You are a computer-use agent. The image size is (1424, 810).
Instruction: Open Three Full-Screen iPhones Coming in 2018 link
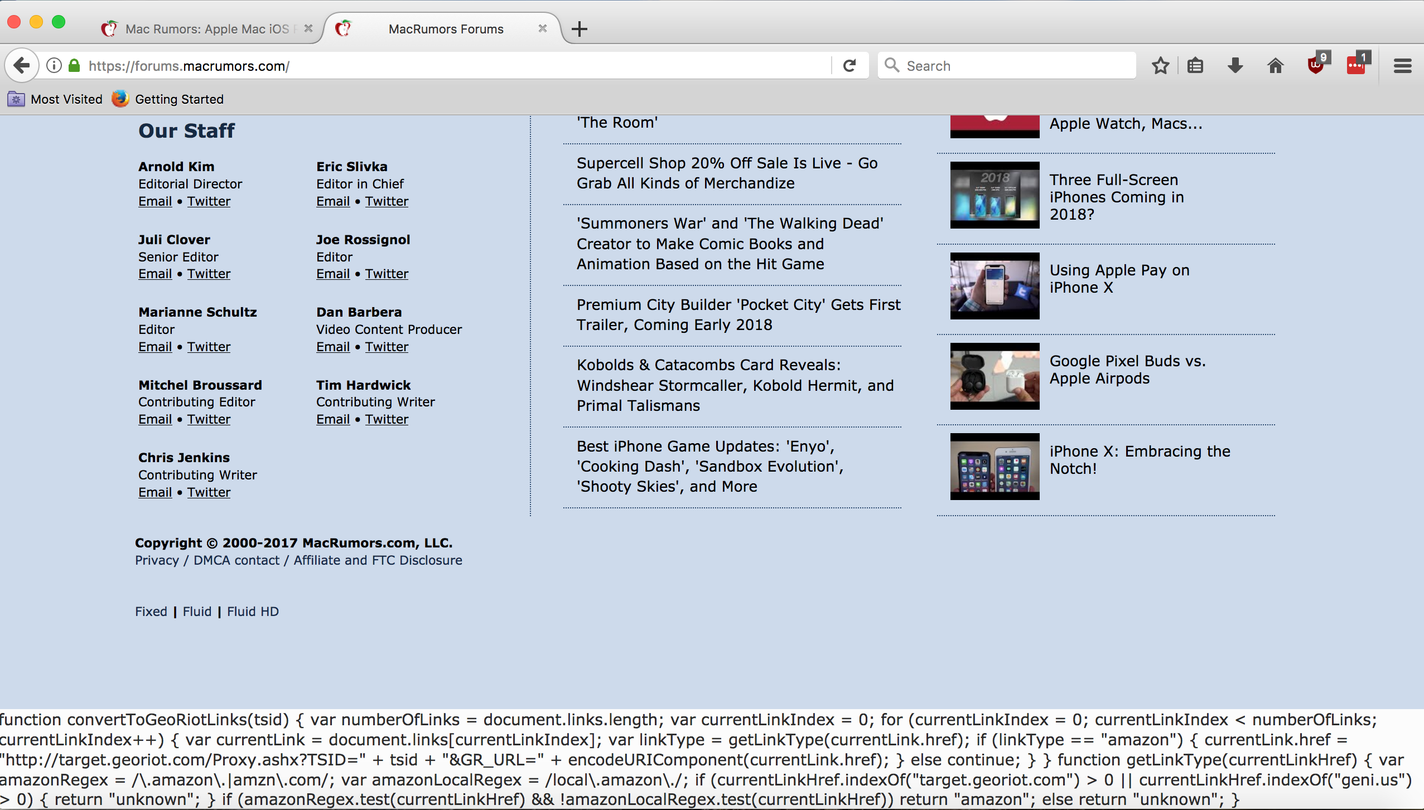click(1117, 197)
